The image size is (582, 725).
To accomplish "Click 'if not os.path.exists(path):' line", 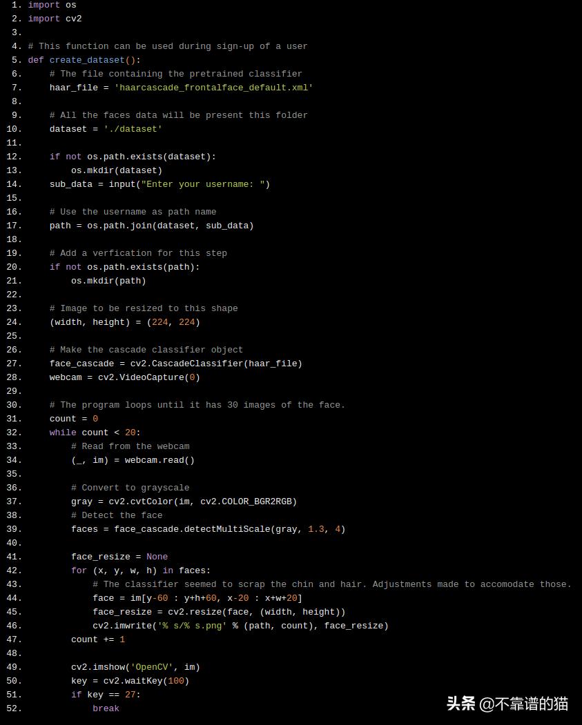I will pyautogui.click(x=124, y=267).
